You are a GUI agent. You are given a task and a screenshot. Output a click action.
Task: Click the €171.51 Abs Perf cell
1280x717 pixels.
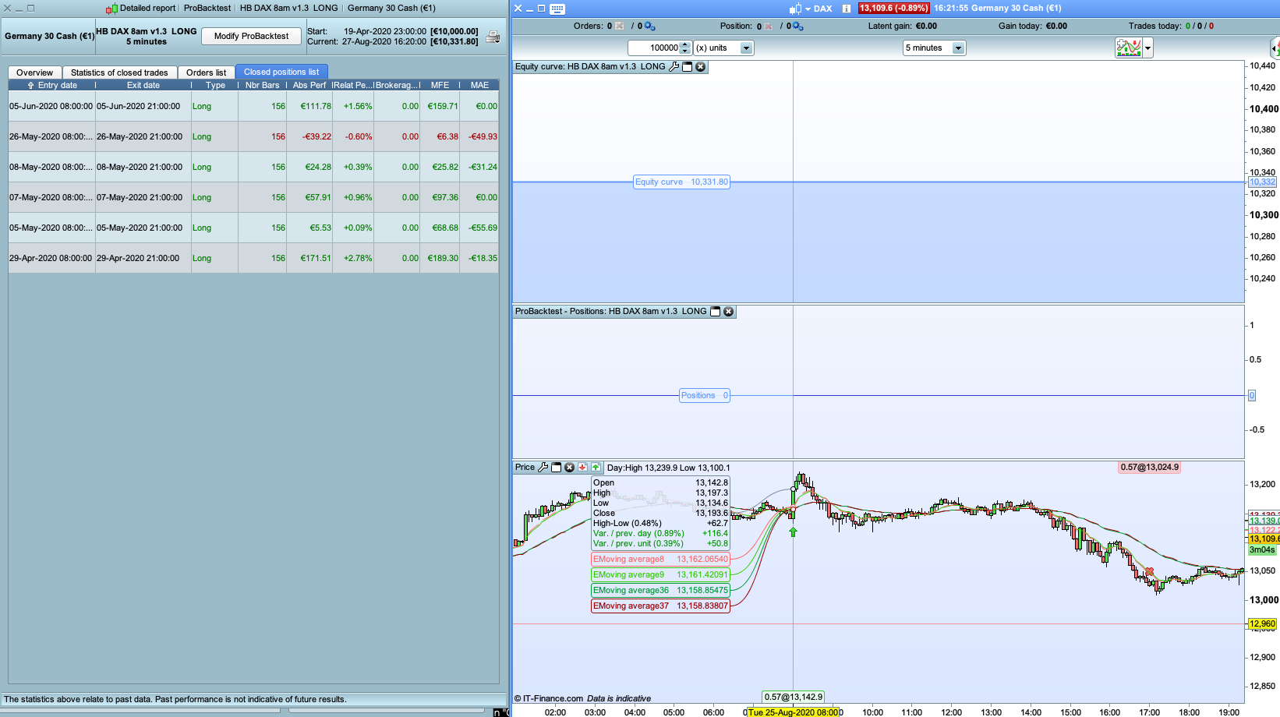coord(310,258)
